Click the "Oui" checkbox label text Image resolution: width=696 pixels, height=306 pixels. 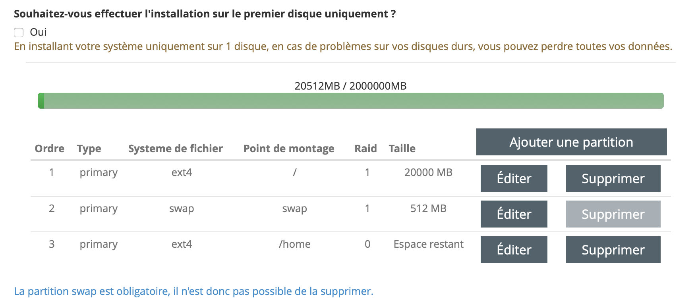point(38,32)
